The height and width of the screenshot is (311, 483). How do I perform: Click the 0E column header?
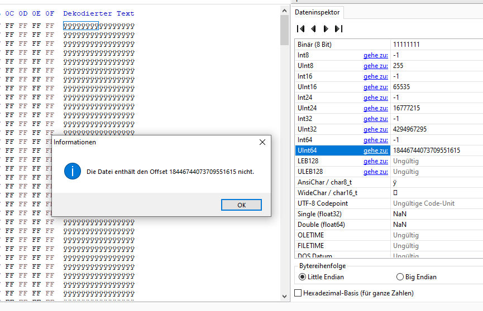tap(36, 13)
